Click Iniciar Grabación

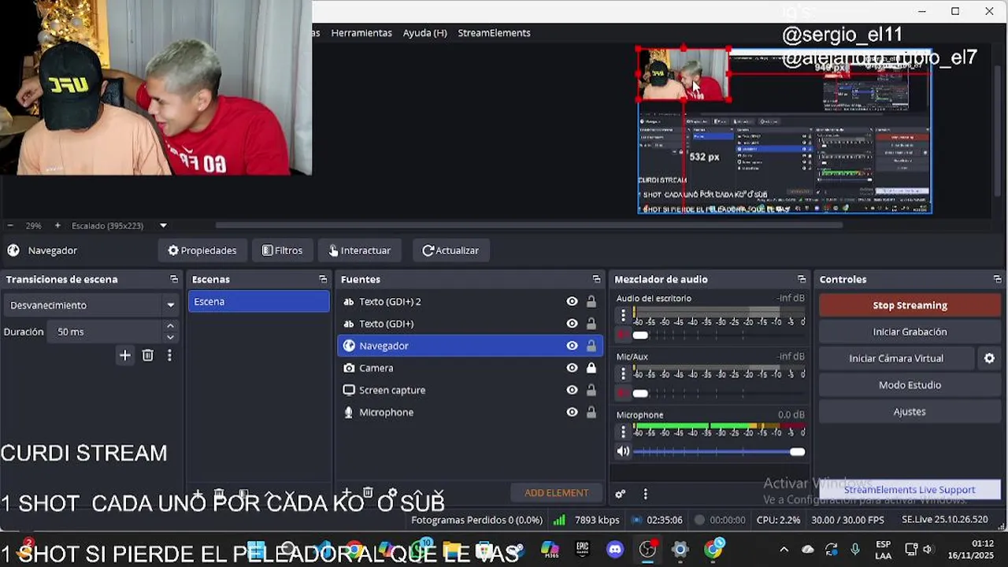coord(910,332)
